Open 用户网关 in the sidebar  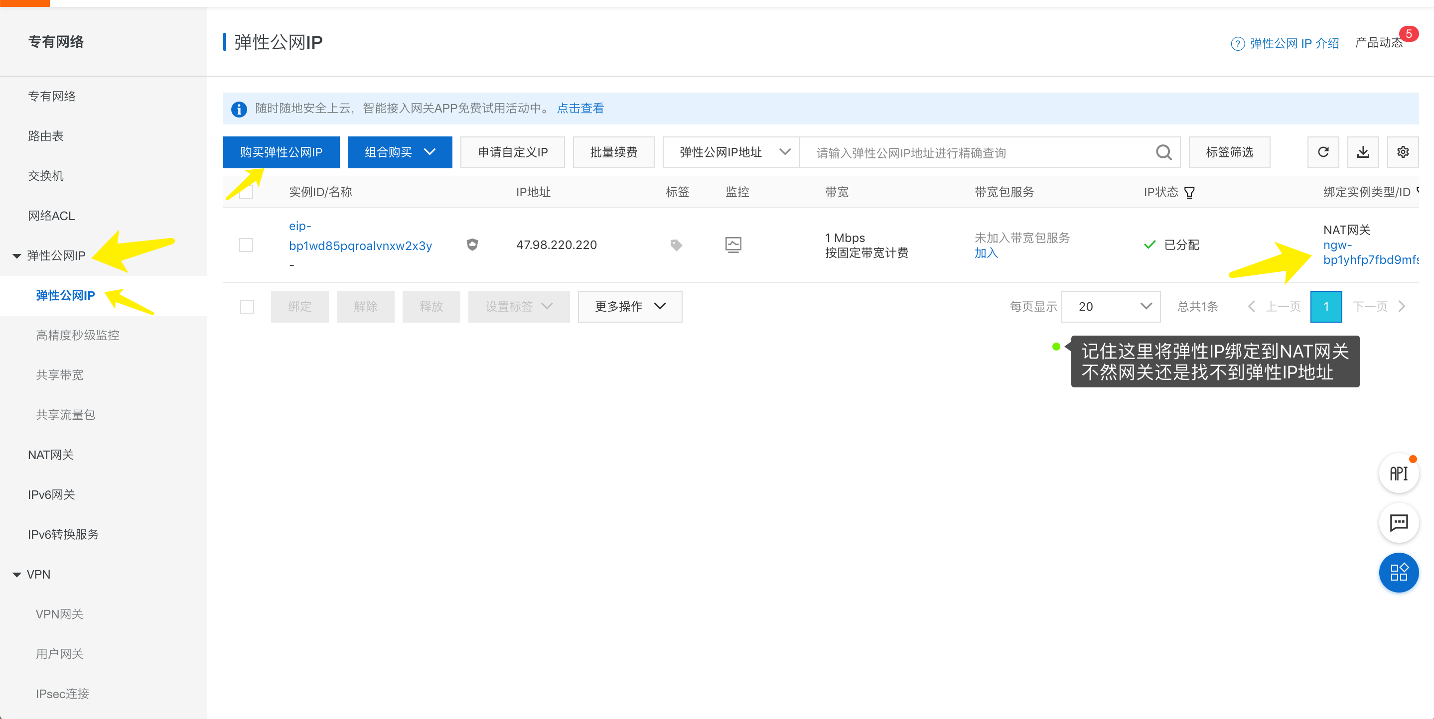pyautogui.click(x=60, y=654)
